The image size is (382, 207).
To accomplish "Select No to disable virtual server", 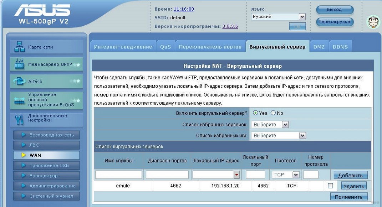I will pyautogui.click(x=273, y=113).
